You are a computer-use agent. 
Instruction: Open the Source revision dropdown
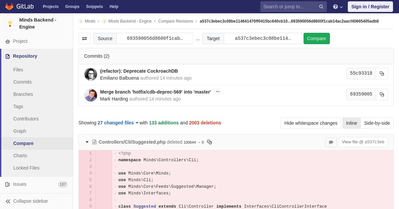tap(155, 38)
